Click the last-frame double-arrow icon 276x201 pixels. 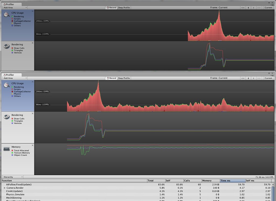(259, 7)
